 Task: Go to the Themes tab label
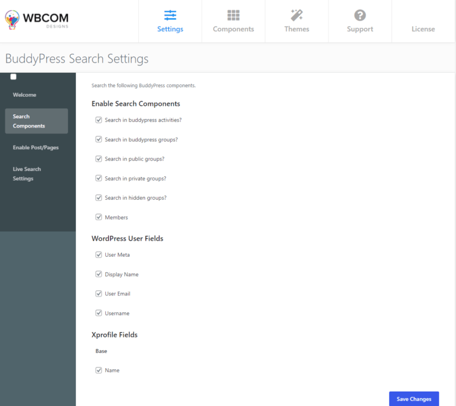(x=297, y=29)
